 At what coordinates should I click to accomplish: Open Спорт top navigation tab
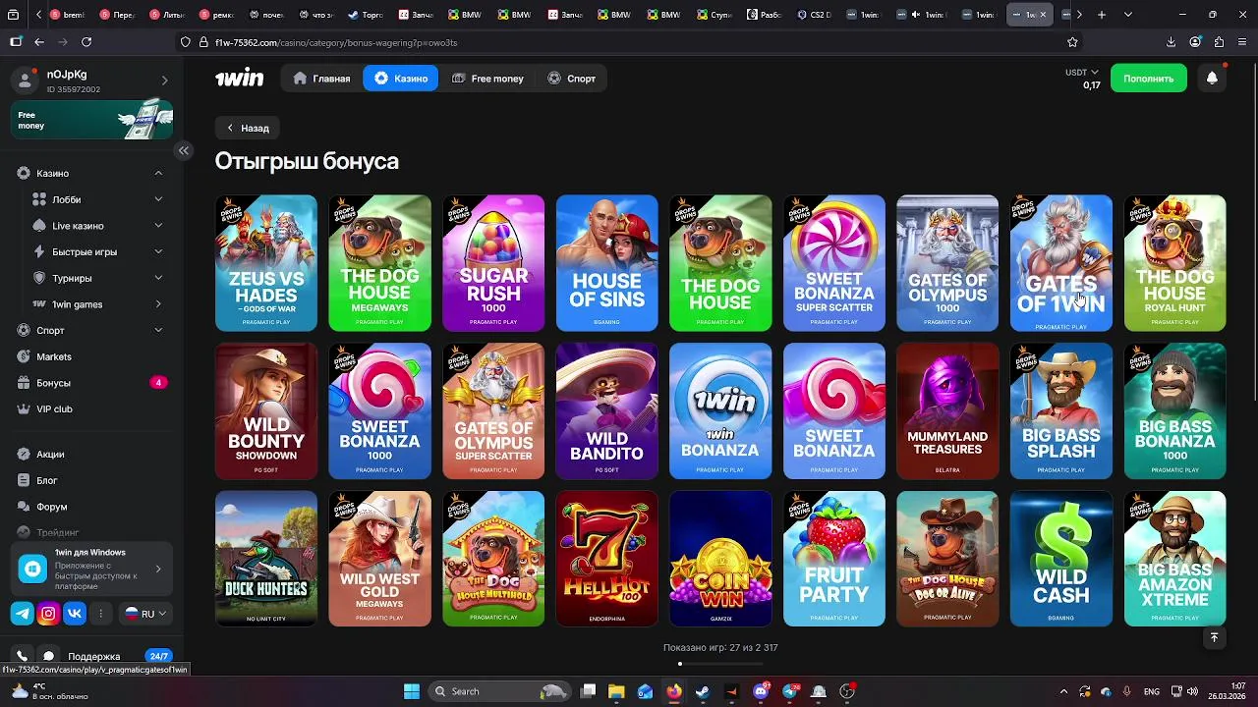click(572, 79)
